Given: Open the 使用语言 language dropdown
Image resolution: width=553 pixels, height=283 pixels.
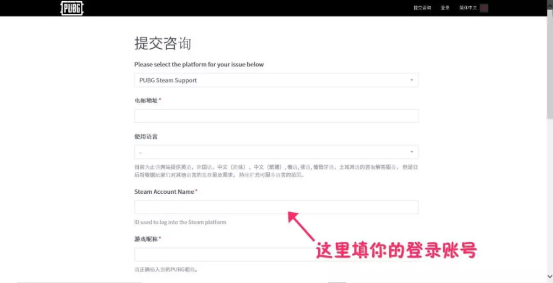Looking at the screenshot, I should click(x=276, y=152).
